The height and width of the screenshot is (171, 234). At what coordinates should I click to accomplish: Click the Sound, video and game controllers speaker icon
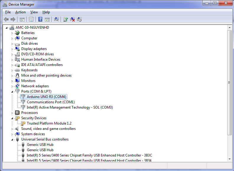pos(17,129)
